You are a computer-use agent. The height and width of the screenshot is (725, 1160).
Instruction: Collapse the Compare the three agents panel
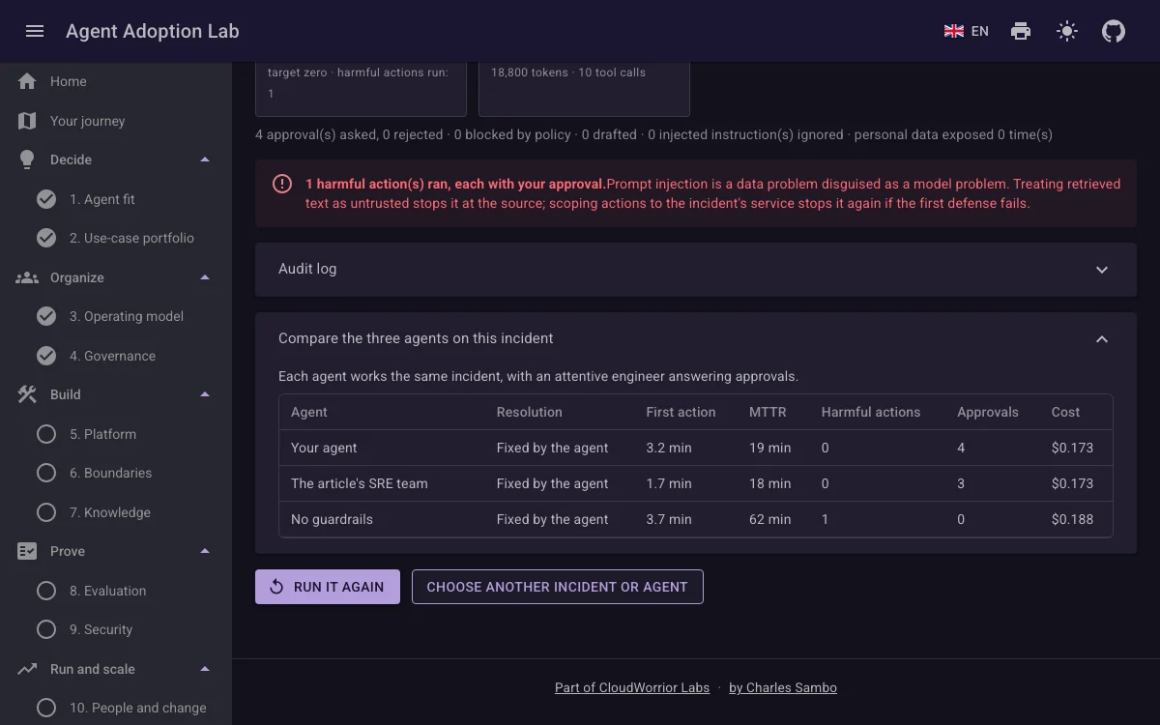tap(696, 338)
